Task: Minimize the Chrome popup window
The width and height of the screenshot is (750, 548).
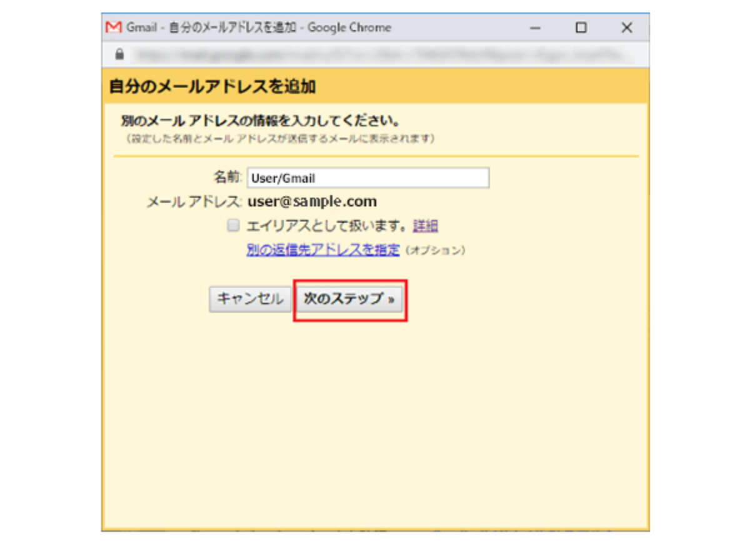Action: pyautogui.click(x=536, y=28)
